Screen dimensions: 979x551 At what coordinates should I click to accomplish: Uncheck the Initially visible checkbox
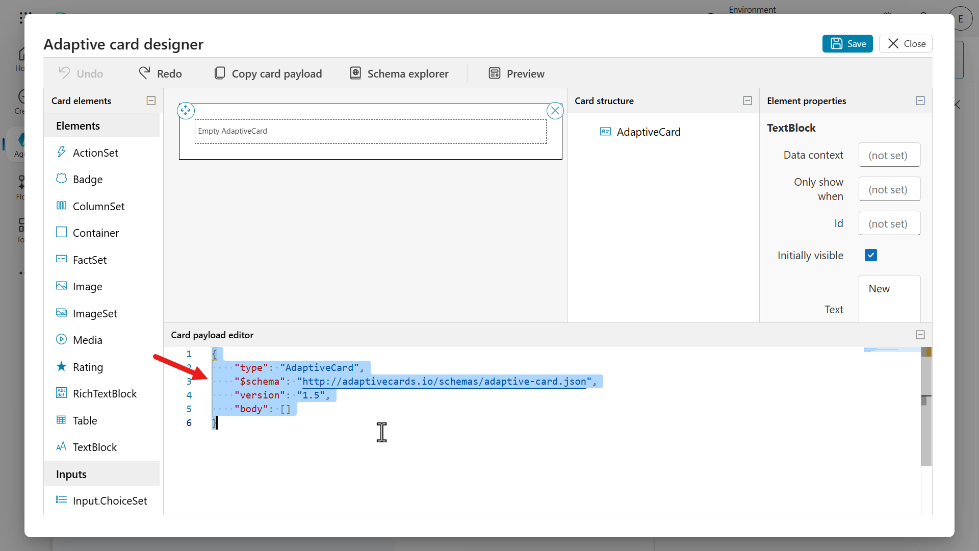click(x=870, y=255)
